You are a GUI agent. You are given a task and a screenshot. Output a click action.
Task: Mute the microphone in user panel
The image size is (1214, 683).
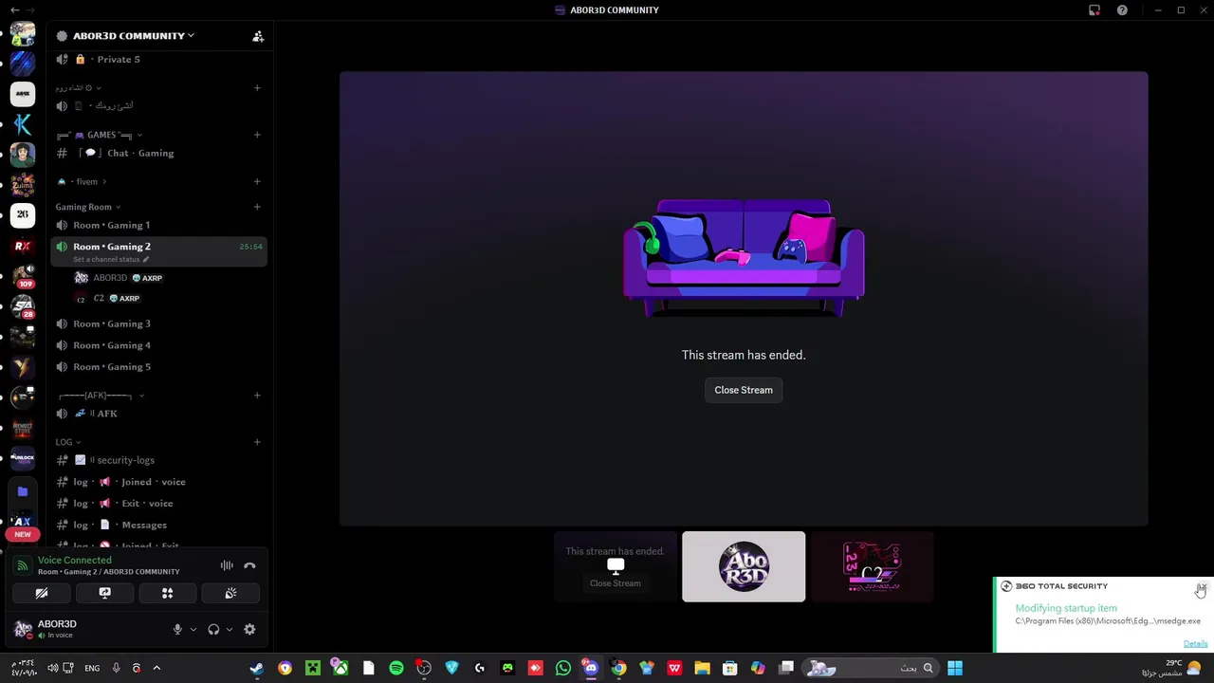point(177,629)
